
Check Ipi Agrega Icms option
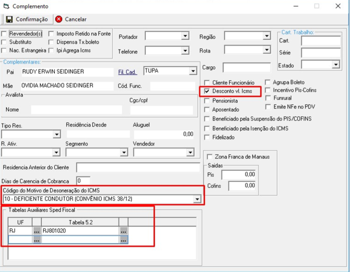51,50
